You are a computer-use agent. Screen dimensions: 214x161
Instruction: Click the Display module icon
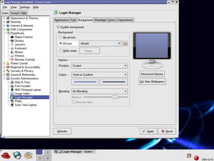point(12,41)
